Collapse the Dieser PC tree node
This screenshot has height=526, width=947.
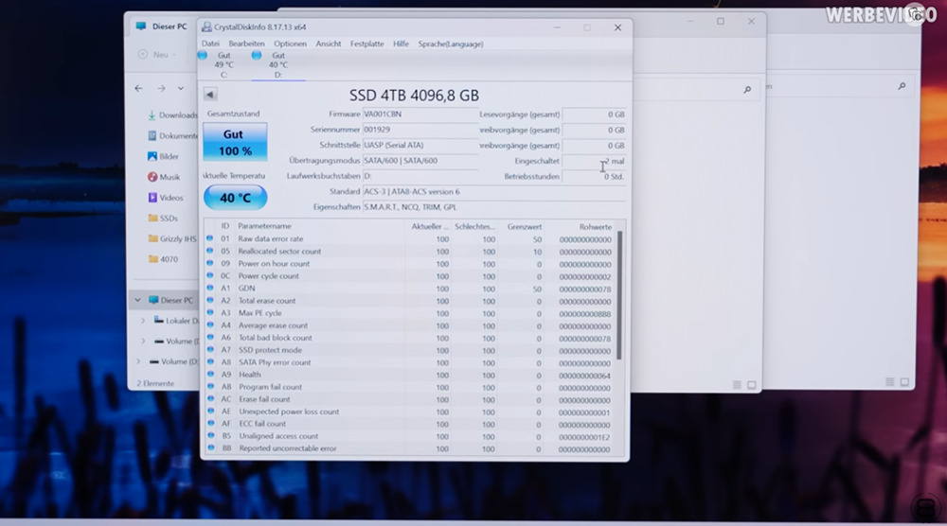tap(137, 300)
